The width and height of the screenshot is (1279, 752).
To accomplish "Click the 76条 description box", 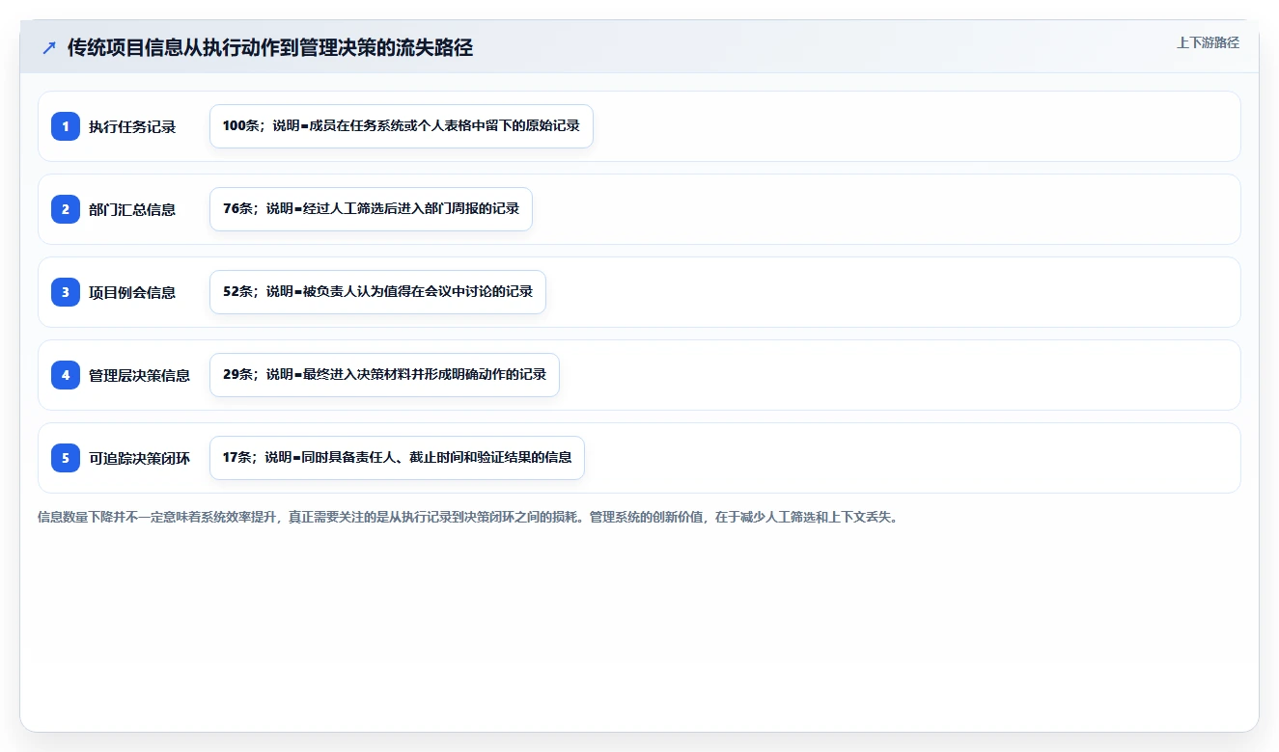I will coord(371,209).
